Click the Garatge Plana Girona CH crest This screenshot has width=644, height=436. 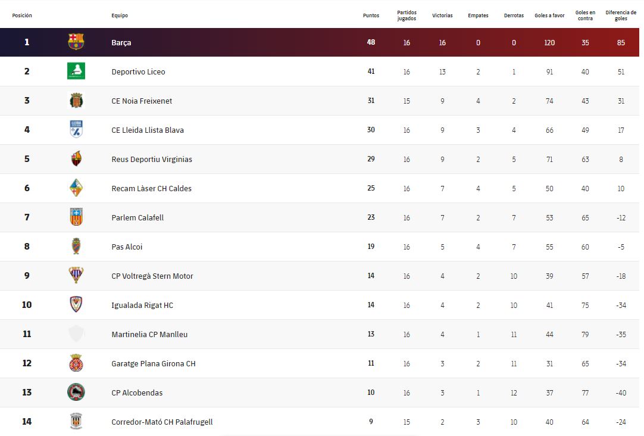click(x=76, y=363)
